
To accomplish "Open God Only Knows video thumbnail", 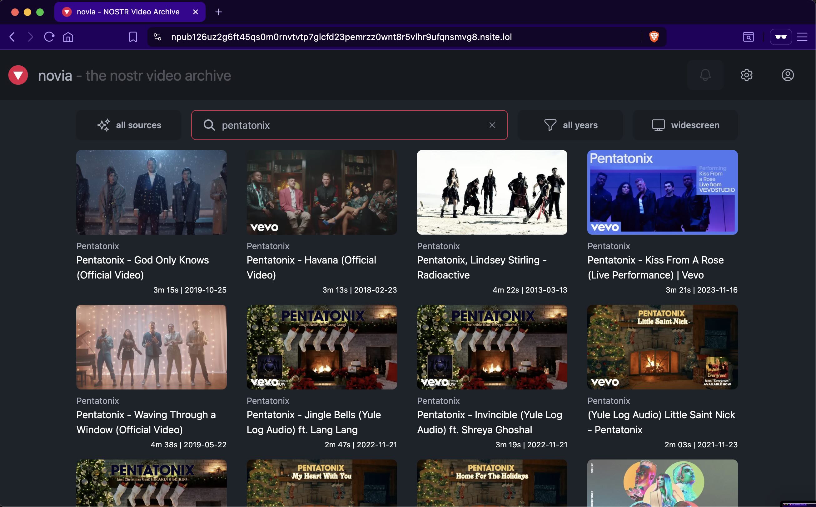I will pos(152,192).
